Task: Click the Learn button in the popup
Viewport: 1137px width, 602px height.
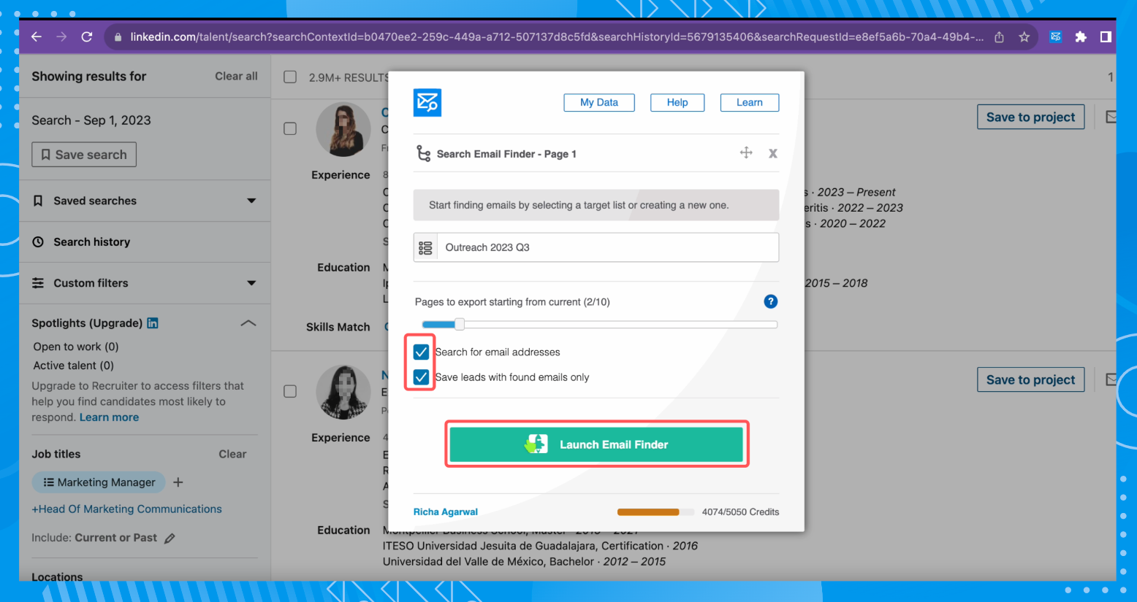Action: (x=750, y=103)
